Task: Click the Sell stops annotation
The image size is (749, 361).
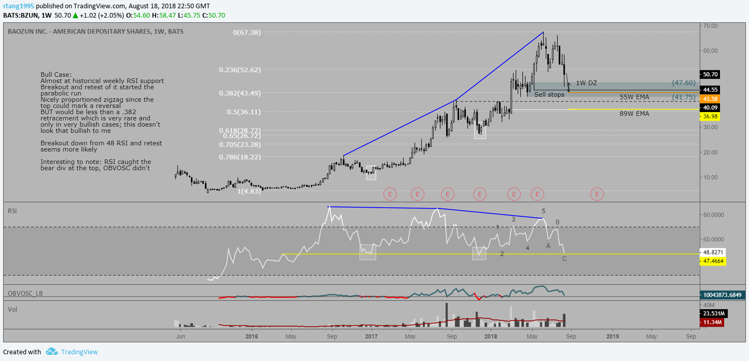Action: [549, 94]
